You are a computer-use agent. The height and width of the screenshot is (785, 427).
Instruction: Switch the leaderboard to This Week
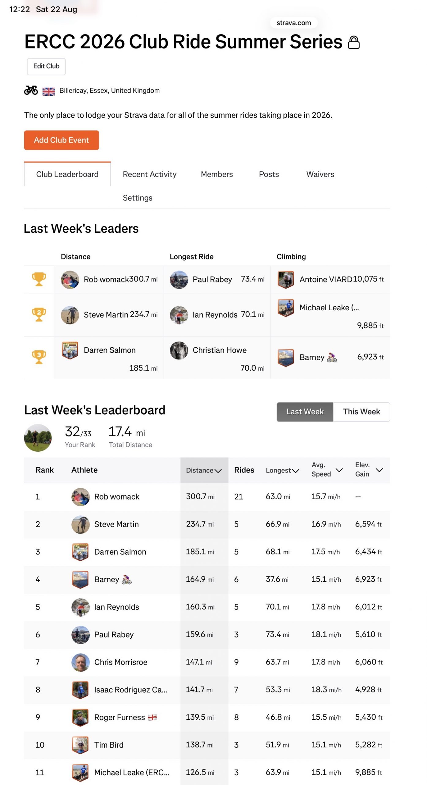(x=361, y=412)
